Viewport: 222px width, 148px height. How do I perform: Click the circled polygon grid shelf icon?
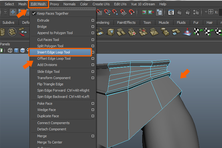coord(12,32)
